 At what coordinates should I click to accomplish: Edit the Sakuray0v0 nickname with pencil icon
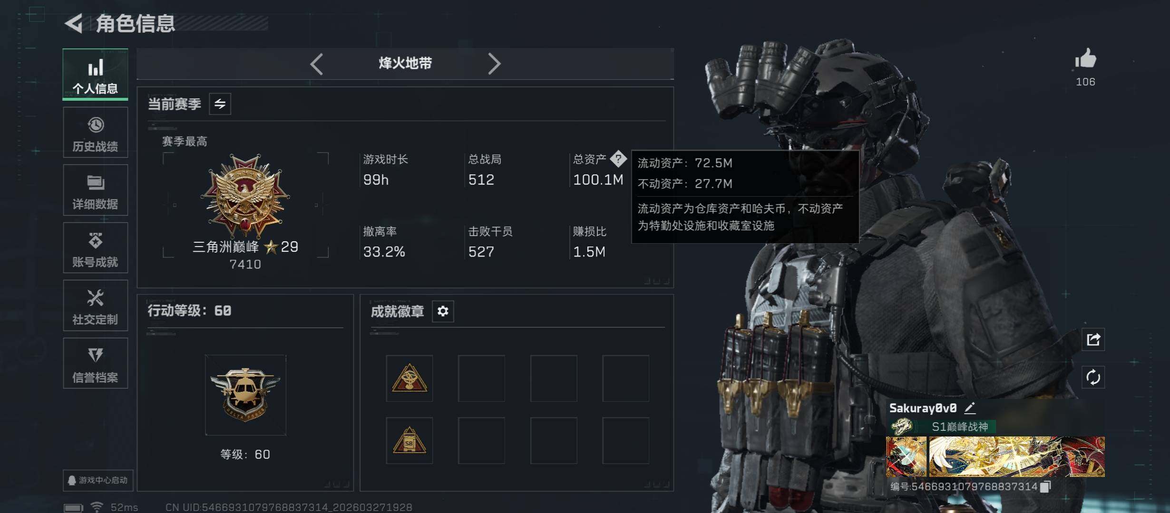(x=970, y=408)
